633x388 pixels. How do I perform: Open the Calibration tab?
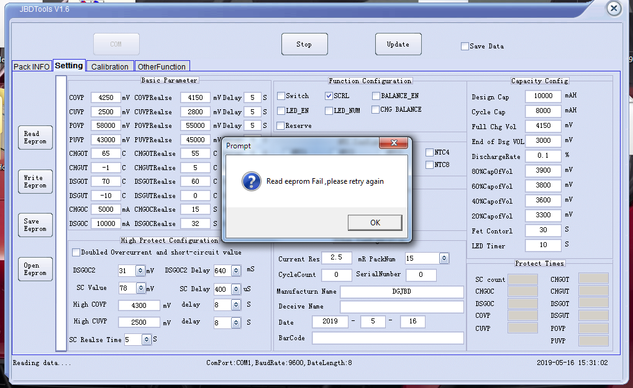(x=110, y=66)
